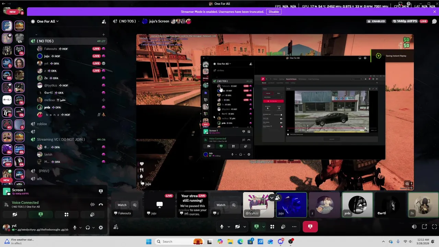439x247 pixels.
Task: Select the Carti participant tile
Action: click(x=390, y=205)
